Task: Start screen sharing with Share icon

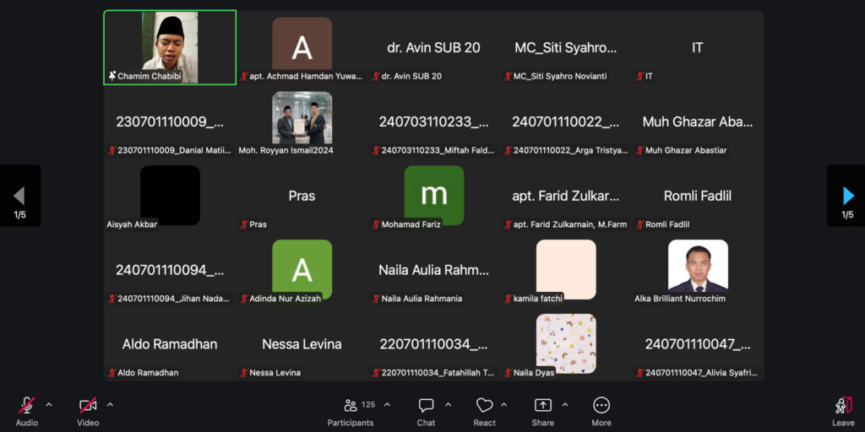Action: coord(543,406)
